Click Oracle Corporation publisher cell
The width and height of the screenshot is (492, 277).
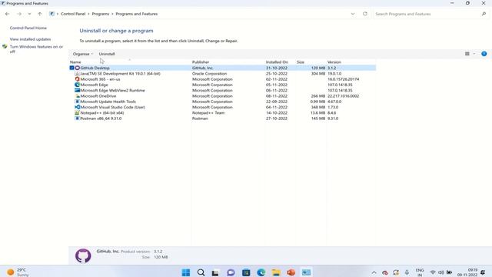[x=209, y=74]
